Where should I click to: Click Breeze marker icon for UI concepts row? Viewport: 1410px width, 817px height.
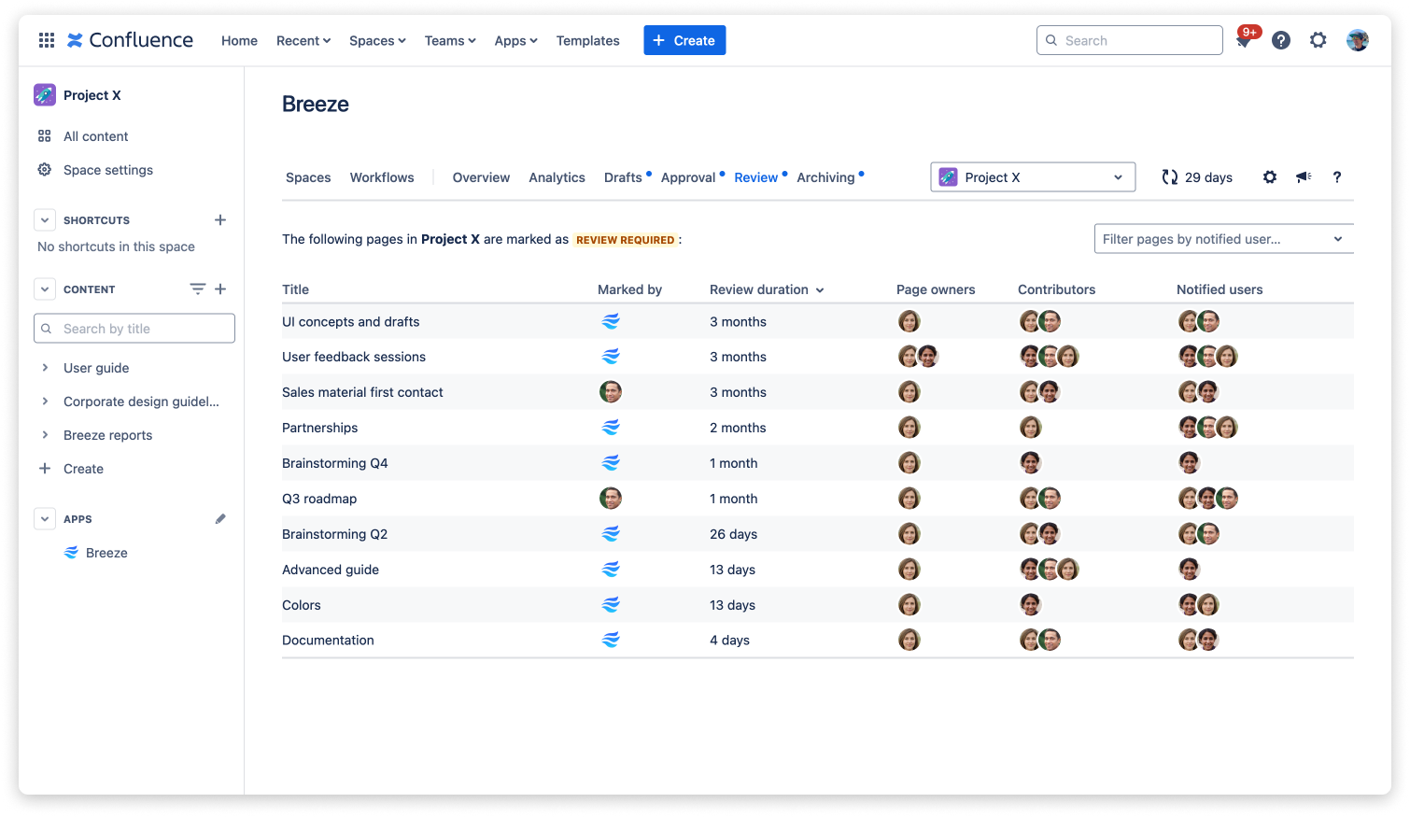click(x=611, y=321)
